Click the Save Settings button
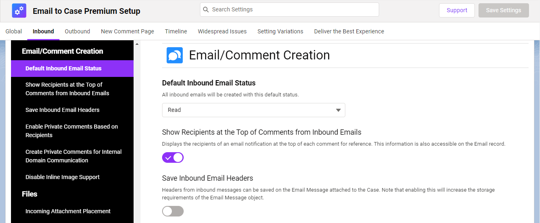 (503, 10)
